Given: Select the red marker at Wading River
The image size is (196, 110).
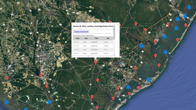Looking at the screenshot, I should (136, 24).
